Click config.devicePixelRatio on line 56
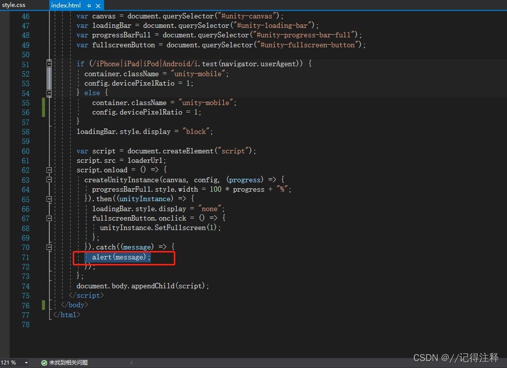The height and width of the screenshot is (368, 507). coord(137,112)
